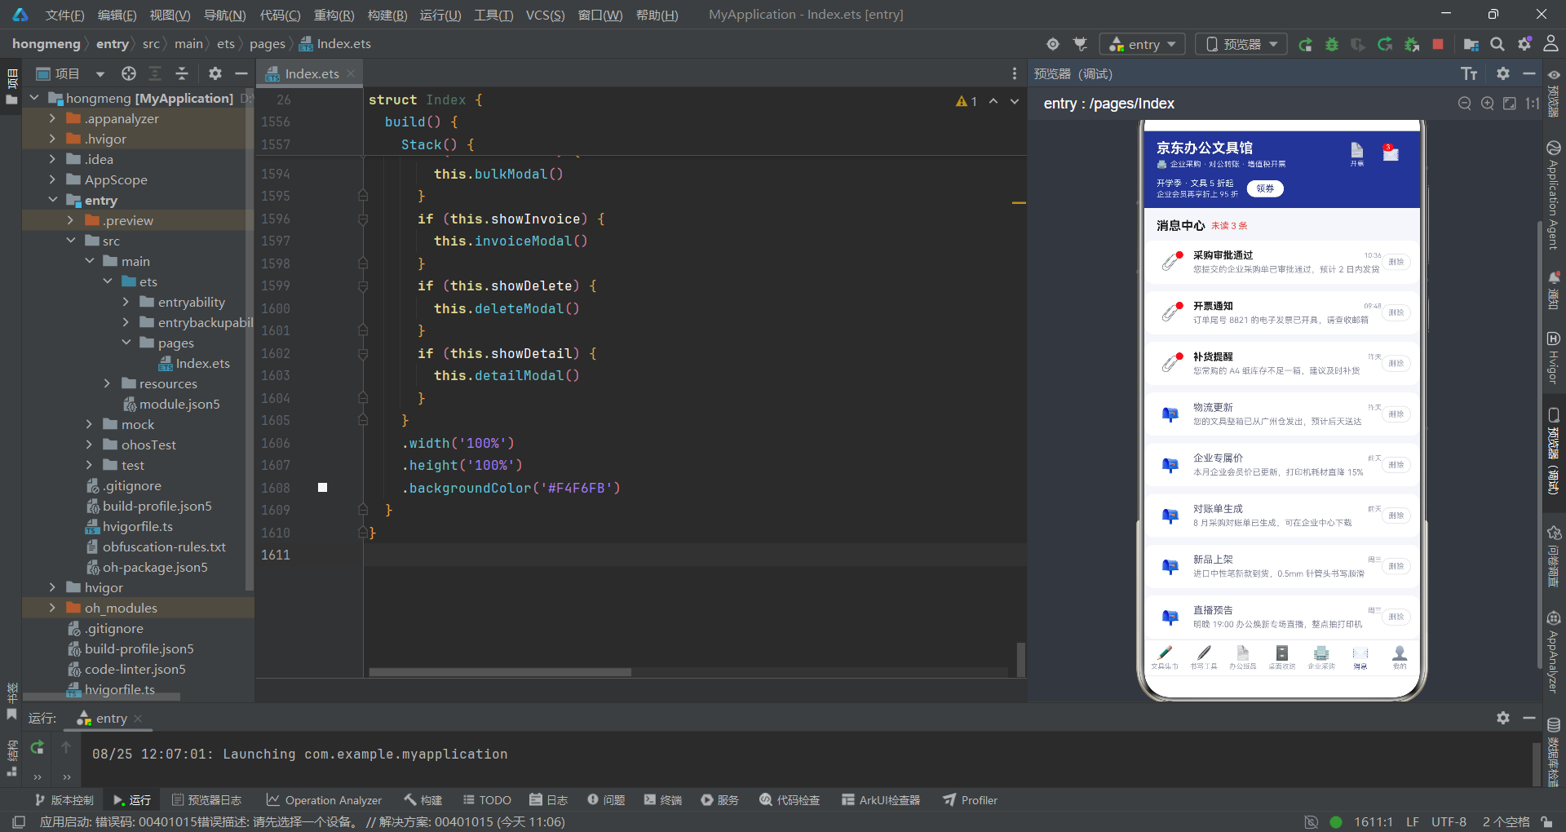The width and height of the screenshot is (1566, 832).
Task: Collapse all in project panel
Action: pyautogui.click(x=182, y=73)
